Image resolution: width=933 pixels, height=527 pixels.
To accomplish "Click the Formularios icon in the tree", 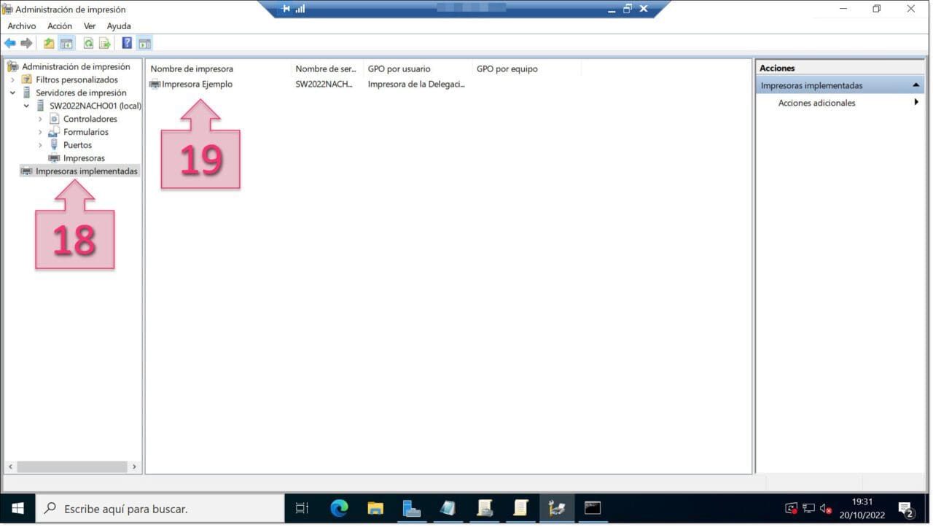I will click(54, 132).
